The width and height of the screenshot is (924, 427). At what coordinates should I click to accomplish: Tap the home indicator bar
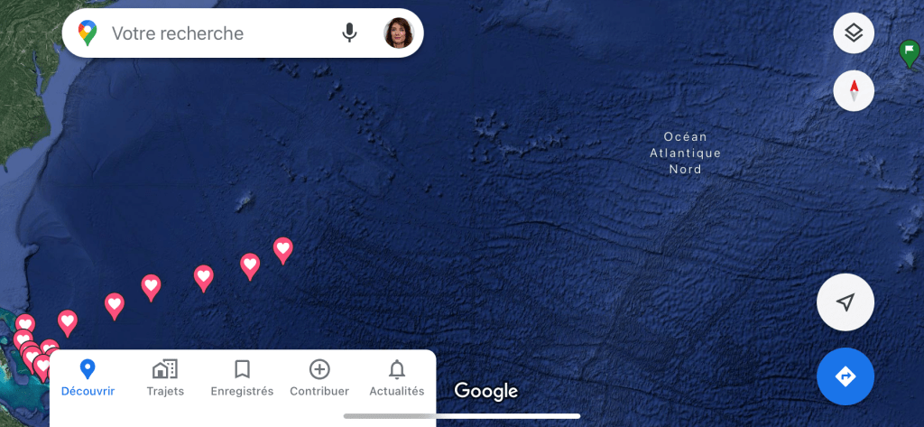462,416
